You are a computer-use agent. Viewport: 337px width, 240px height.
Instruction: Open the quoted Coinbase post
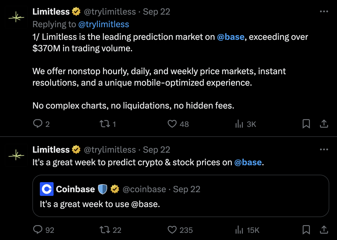pos(181,204)
